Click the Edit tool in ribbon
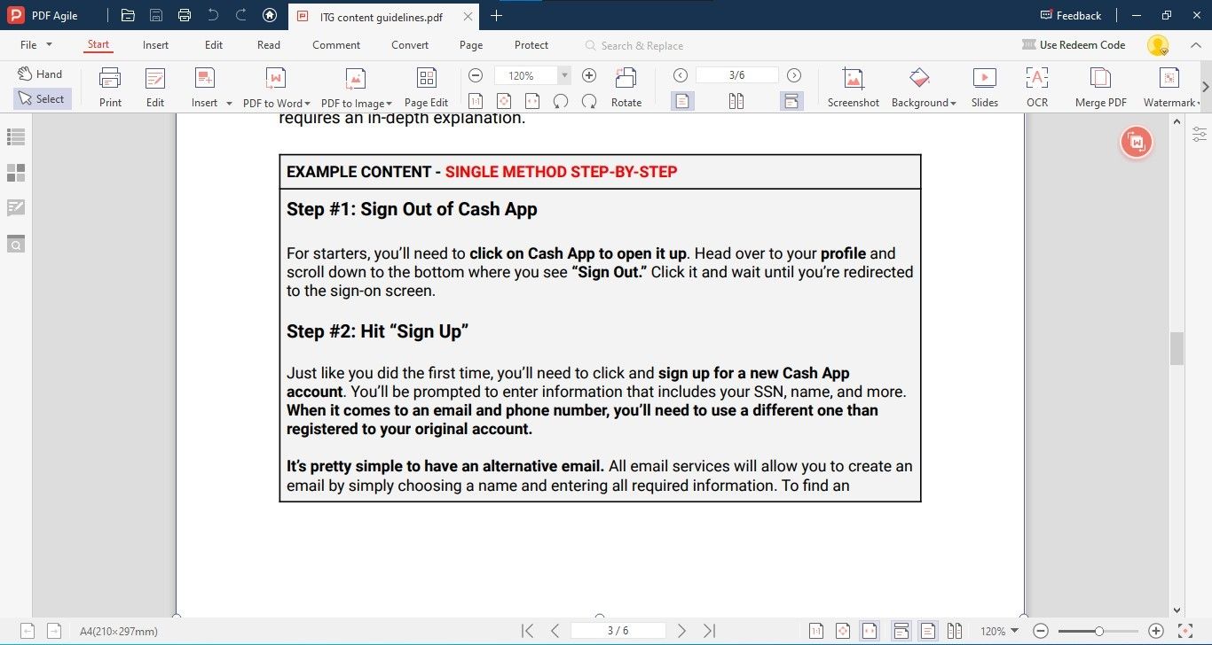The height and width of the screenshot is (645, 1212). pyautogui.click(x=155, y=88)
